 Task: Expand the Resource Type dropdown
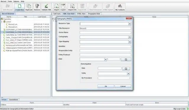[x=130, y=24]
